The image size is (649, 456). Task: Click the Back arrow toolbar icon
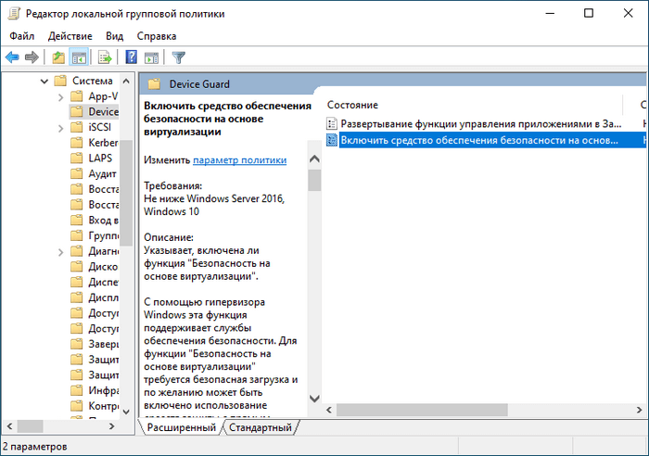(x=12, y=57)
